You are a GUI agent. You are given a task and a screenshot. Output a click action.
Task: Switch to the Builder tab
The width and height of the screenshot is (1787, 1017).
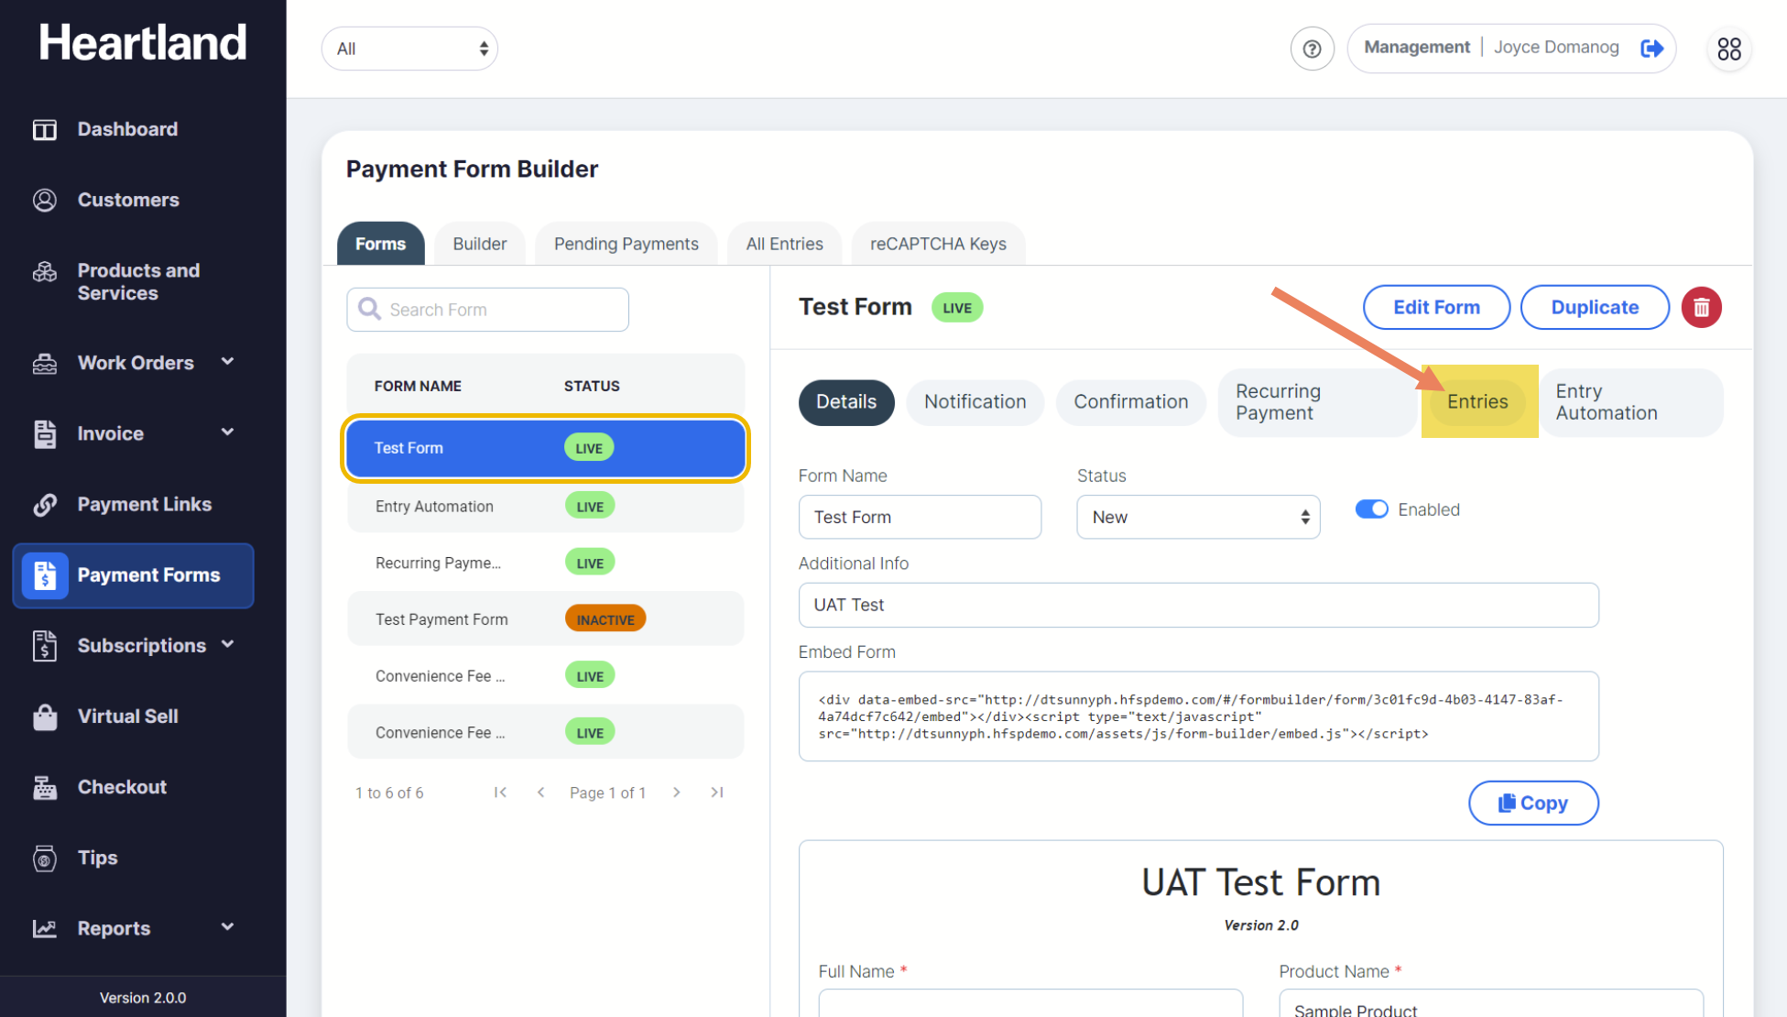click(x=479, y=244)
